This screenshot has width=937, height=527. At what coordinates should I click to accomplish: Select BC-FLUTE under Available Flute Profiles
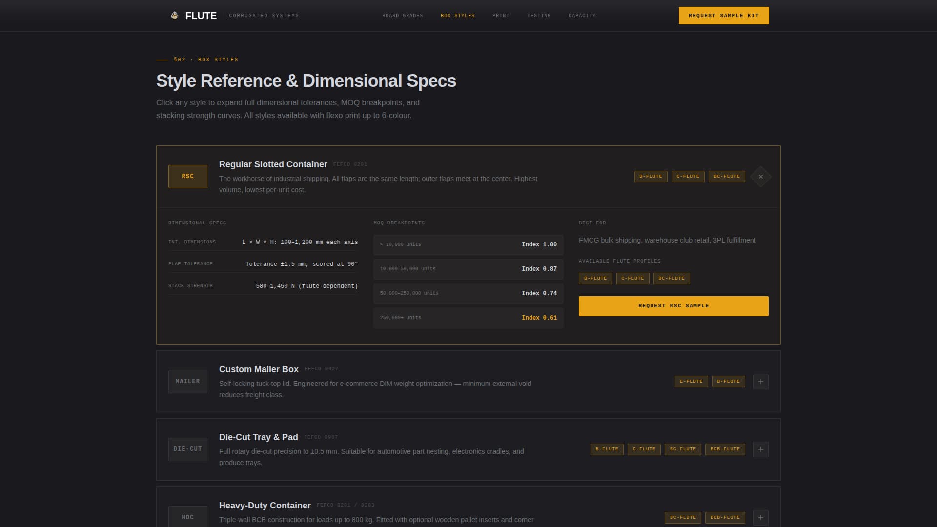click(x=672, y=279)
